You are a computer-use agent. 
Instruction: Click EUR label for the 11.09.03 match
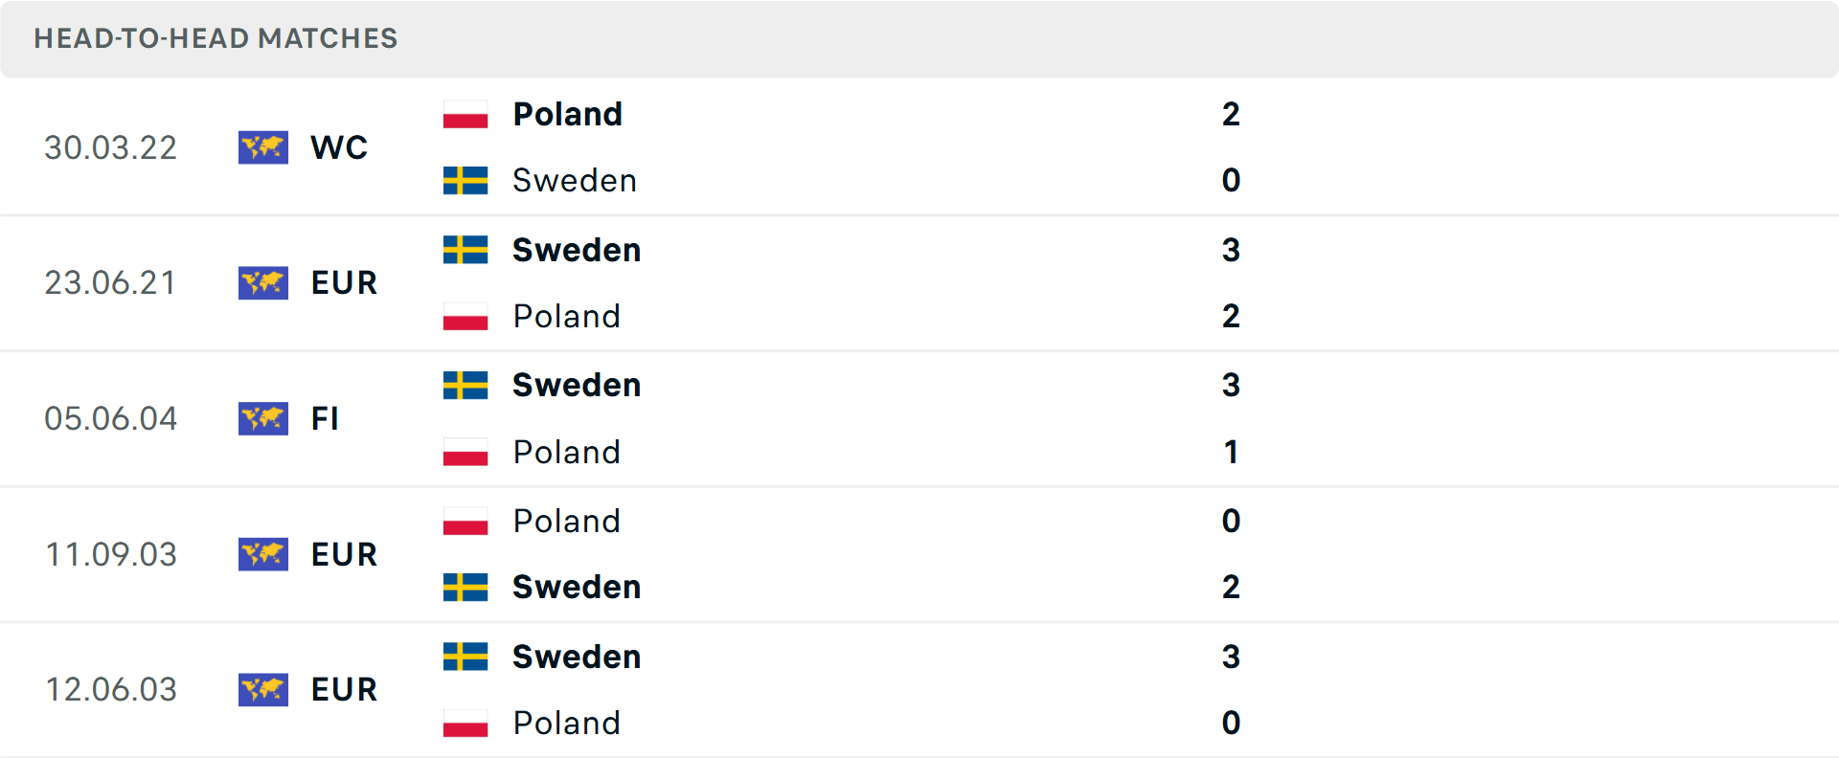(344, 554)
